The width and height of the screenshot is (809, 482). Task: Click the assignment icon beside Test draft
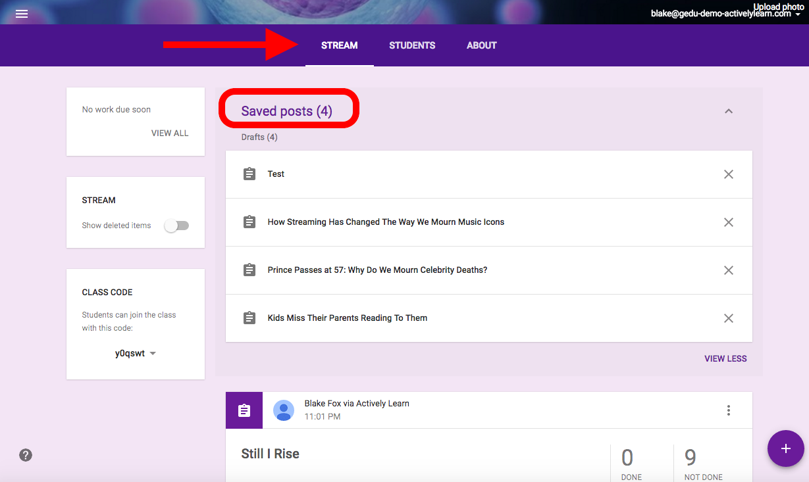(249, 174)
